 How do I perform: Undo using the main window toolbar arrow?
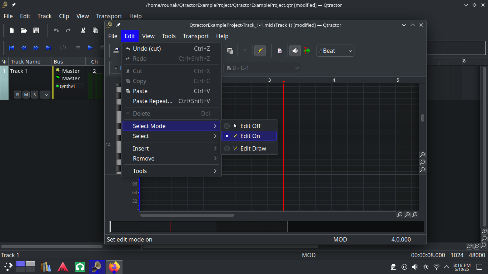56,30
